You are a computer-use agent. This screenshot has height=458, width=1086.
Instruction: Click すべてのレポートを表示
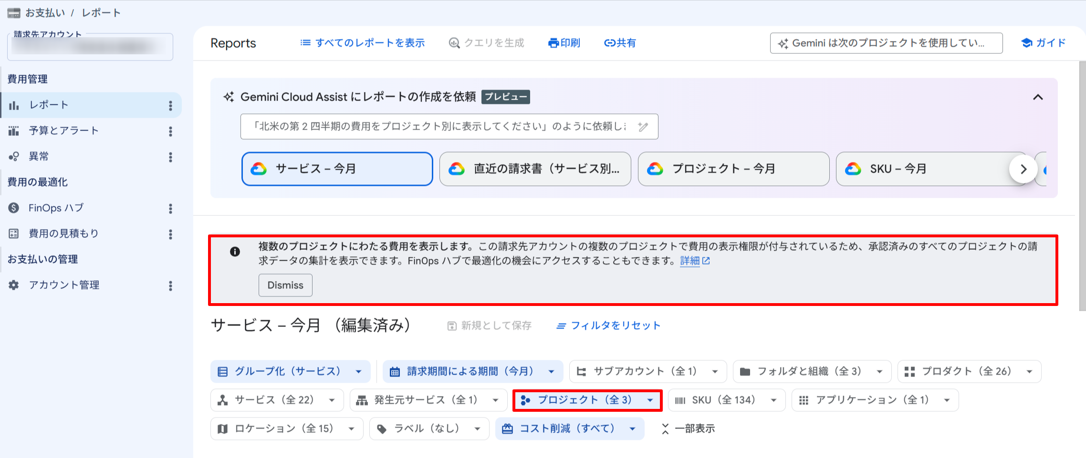(363, 43)
